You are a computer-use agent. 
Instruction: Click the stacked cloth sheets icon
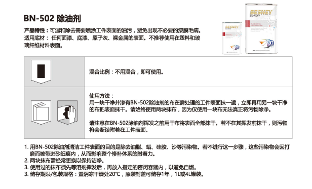click(41, 112)
